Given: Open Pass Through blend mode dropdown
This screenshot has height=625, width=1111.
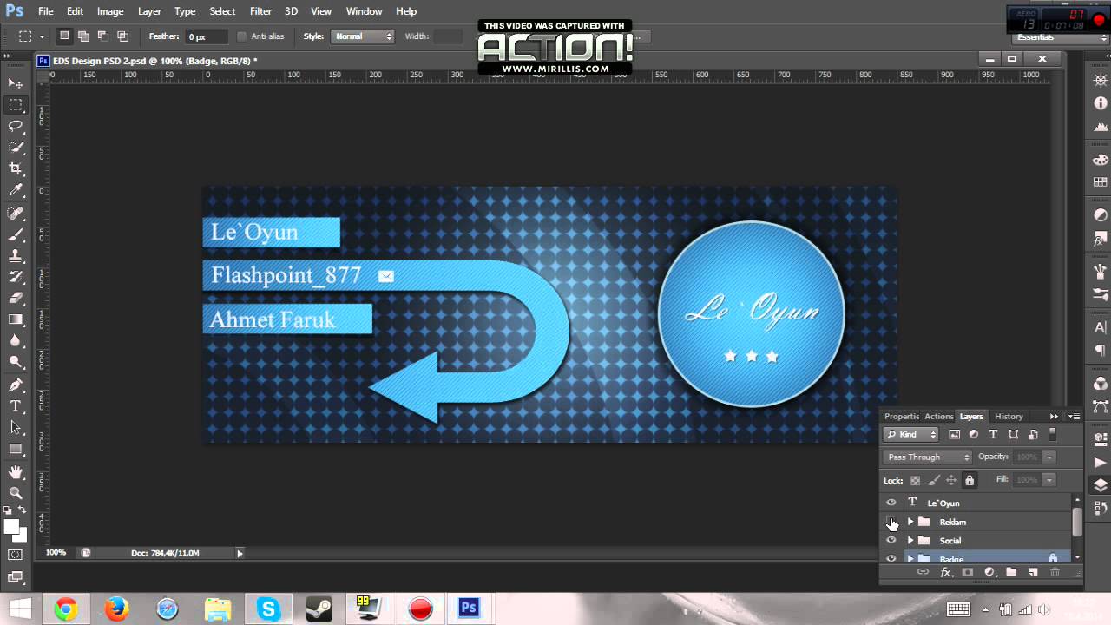Looking at the screenshot, I should pos(928,457).
